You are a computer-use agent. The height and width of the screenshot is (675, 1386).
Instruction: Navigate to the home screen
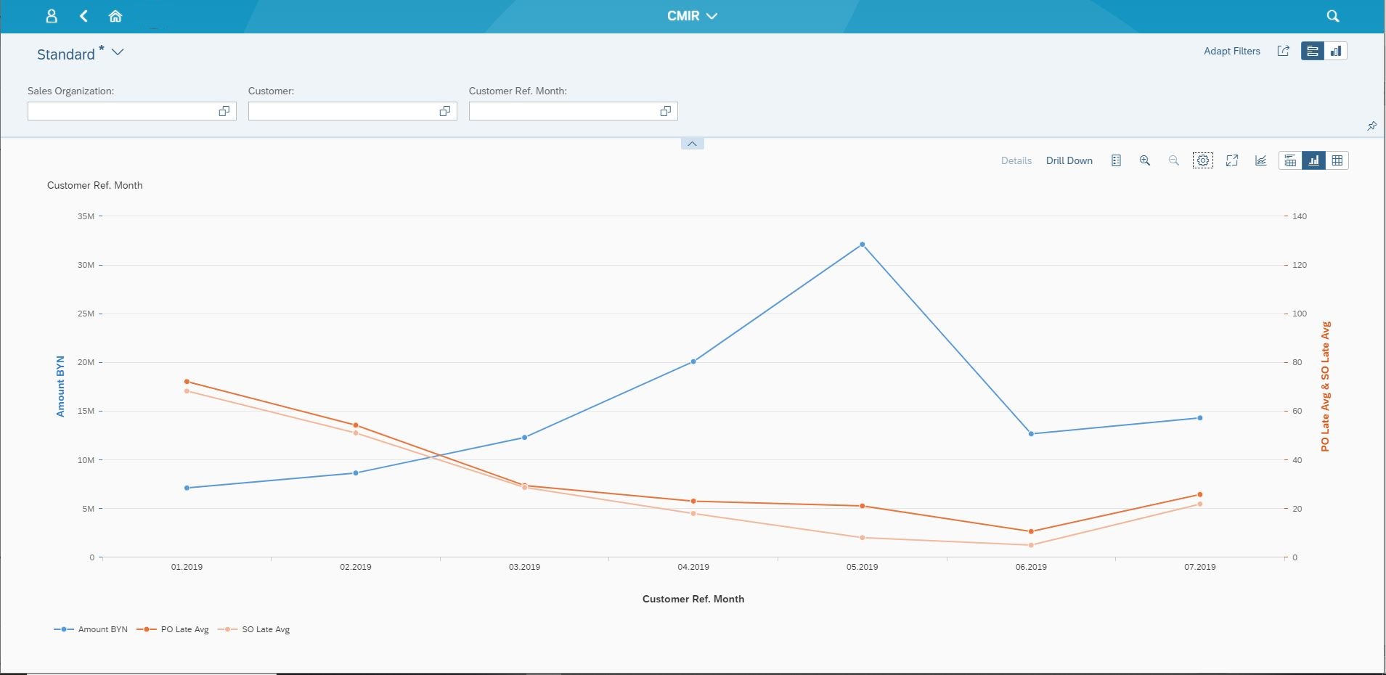(x=115, y=15)
